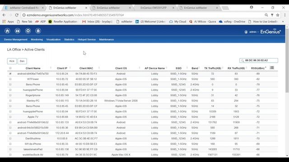Sort by AP Device Name column
The width and height of the screenshot is (289, 162).
(154, 68)
